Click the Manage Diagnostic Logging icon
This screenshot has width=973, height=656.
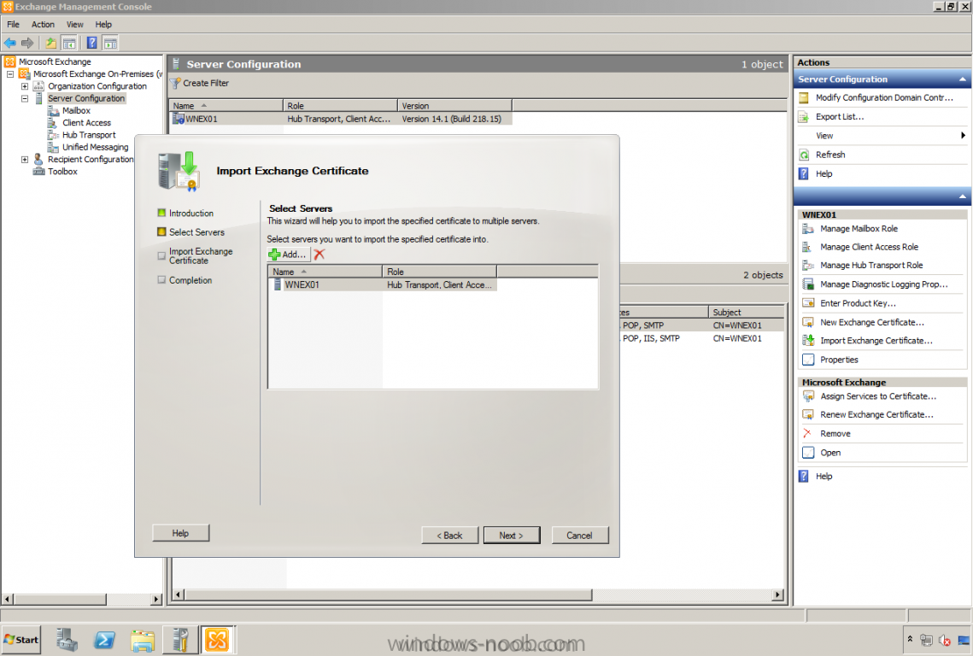click(808, 284)
